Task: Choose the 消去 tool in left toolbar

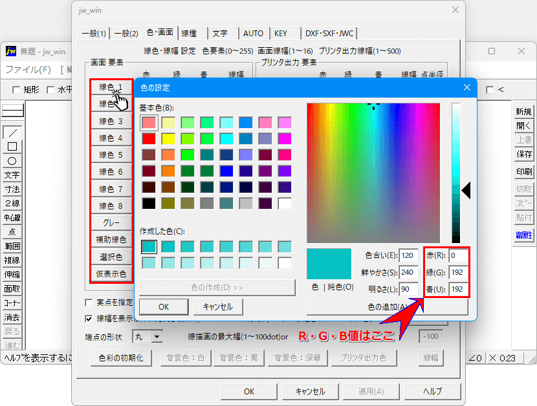Action: pyautogui.click(x=12, y=317)
